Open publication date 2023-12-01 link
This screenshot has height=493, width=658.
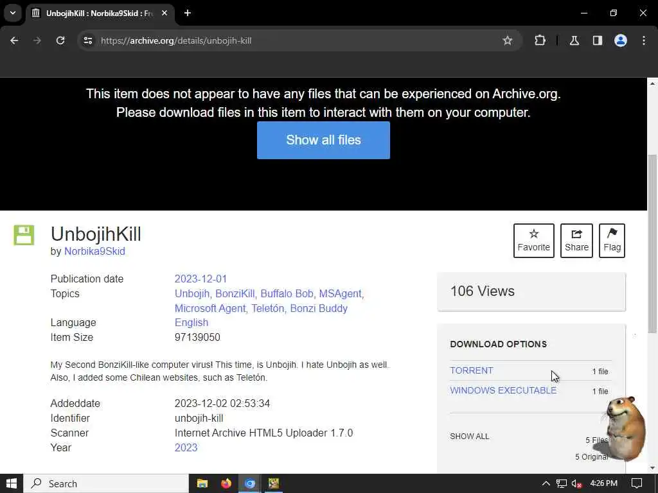tap(200, 279)
